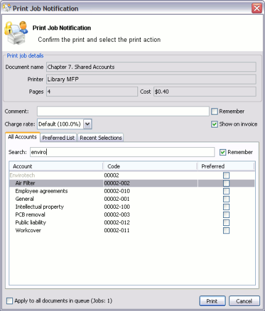Click the title bar printer application icon
The width and height of the screenshot is (265, 311).
coord(7,8)
